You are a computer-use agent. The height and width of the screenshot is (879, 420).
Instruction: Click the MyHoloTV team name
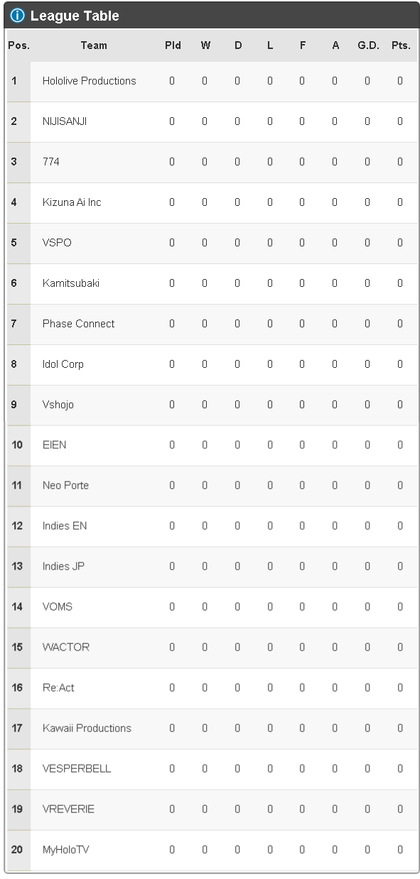tap(65, 850)
